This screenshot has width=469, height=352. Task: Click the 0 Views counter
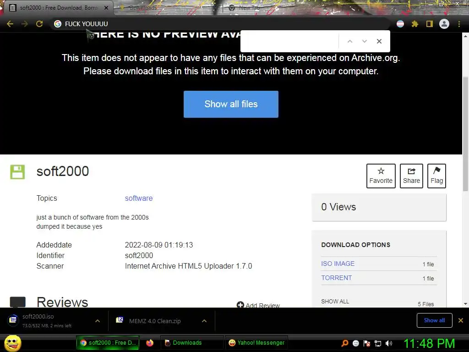click(338, 207)
